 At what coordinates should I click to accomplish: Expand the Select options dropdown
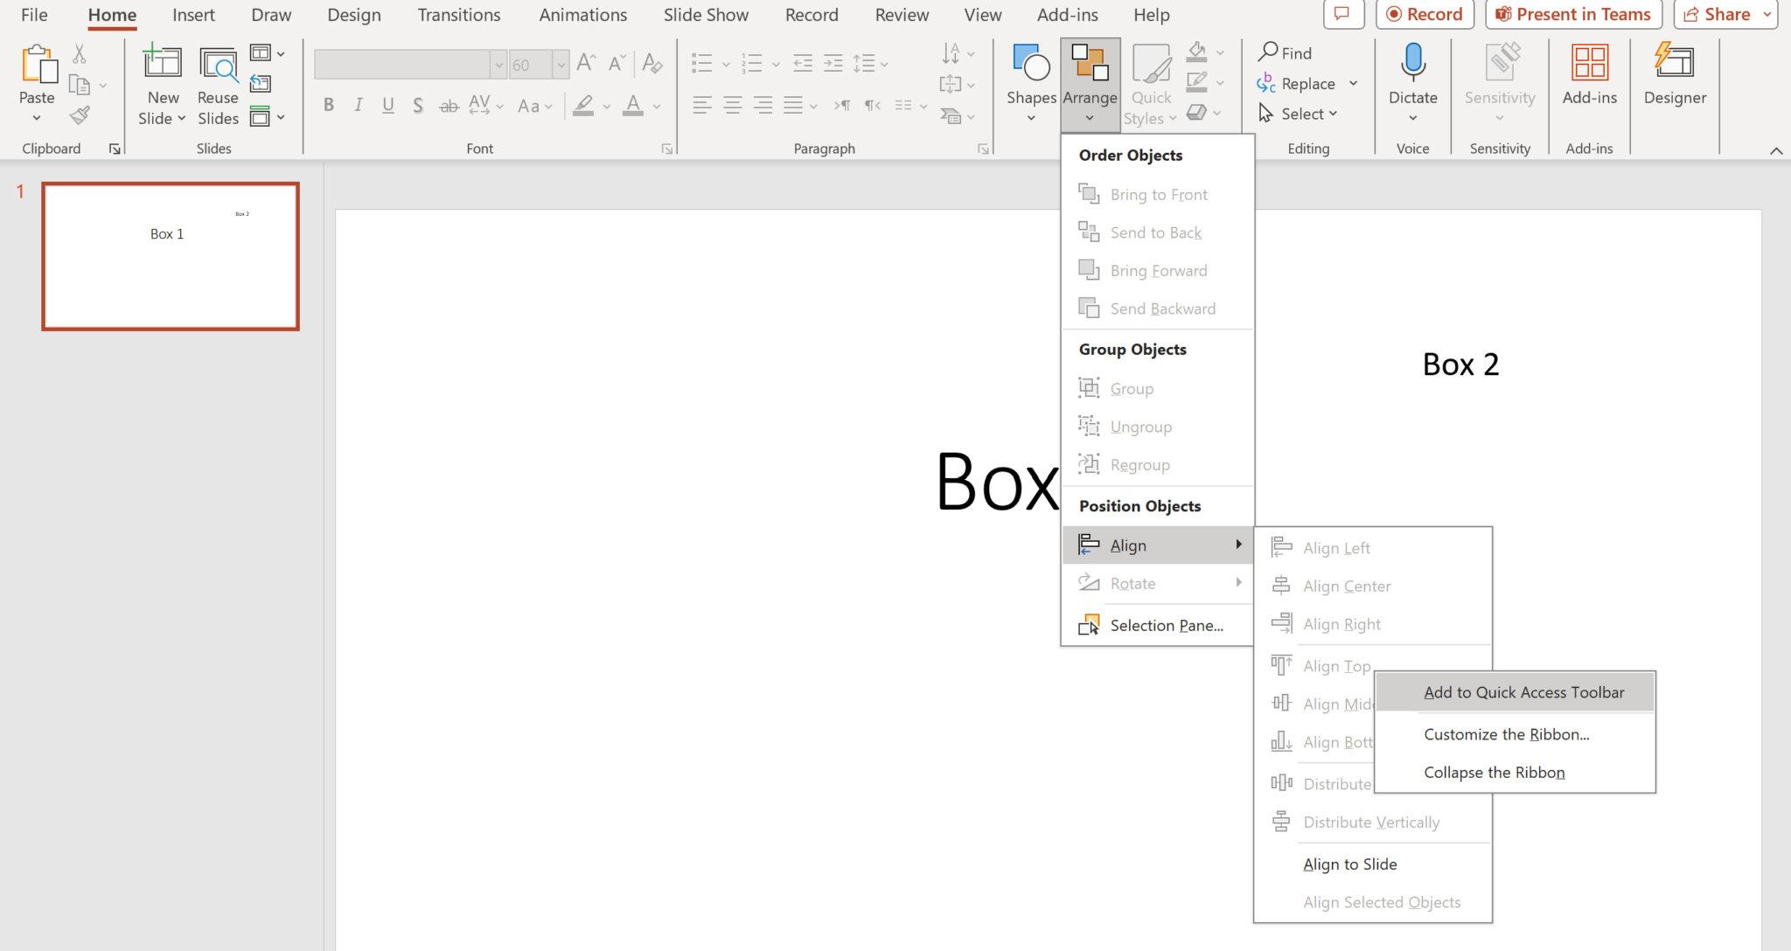[1335, 113]
